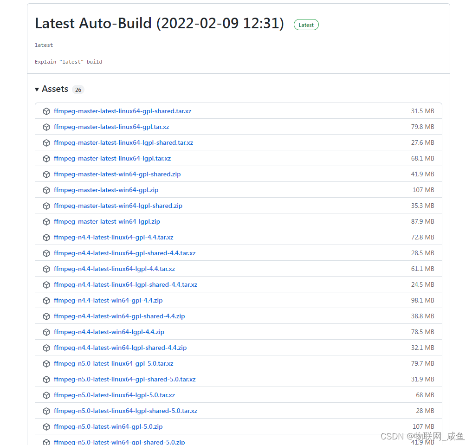Click the green Latest release badge
Screen dimensions: 472x445
pyautogui.click(x=306, y=25)
